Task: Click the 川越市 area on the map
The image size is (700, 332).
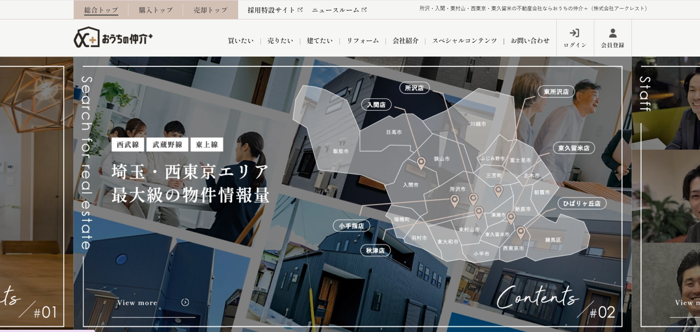Action: pos(478,124)
